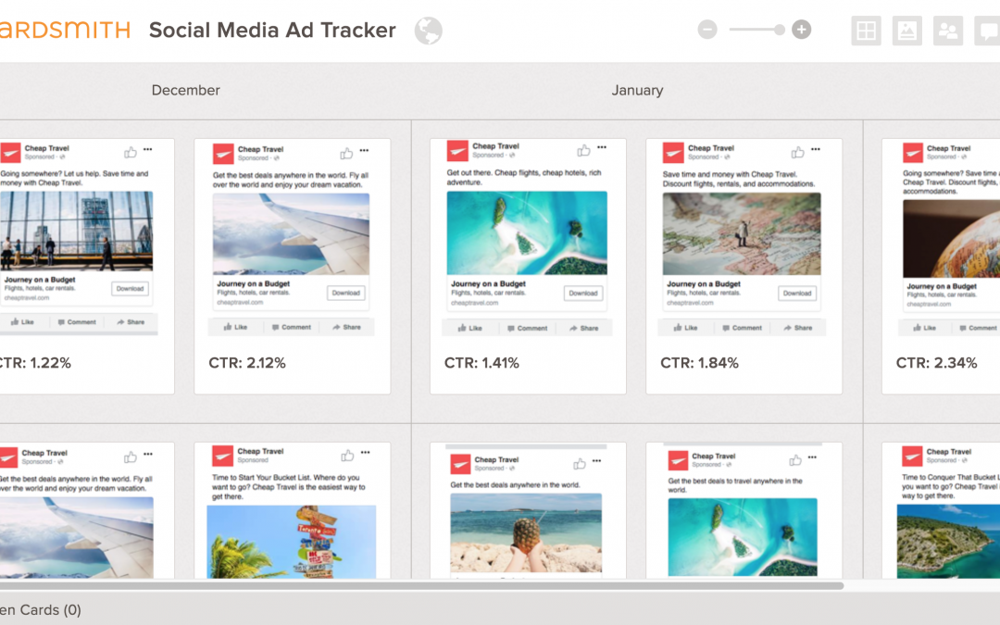This screenshot has width=1000, height=625.
Task: Open the board members people icon
Action: pos(948,30)
